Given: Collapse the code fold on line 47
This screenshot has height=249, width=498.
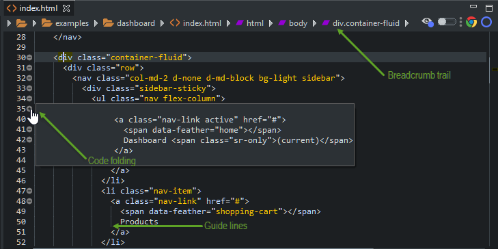Looking at the screenshot, I should point(29,191).
